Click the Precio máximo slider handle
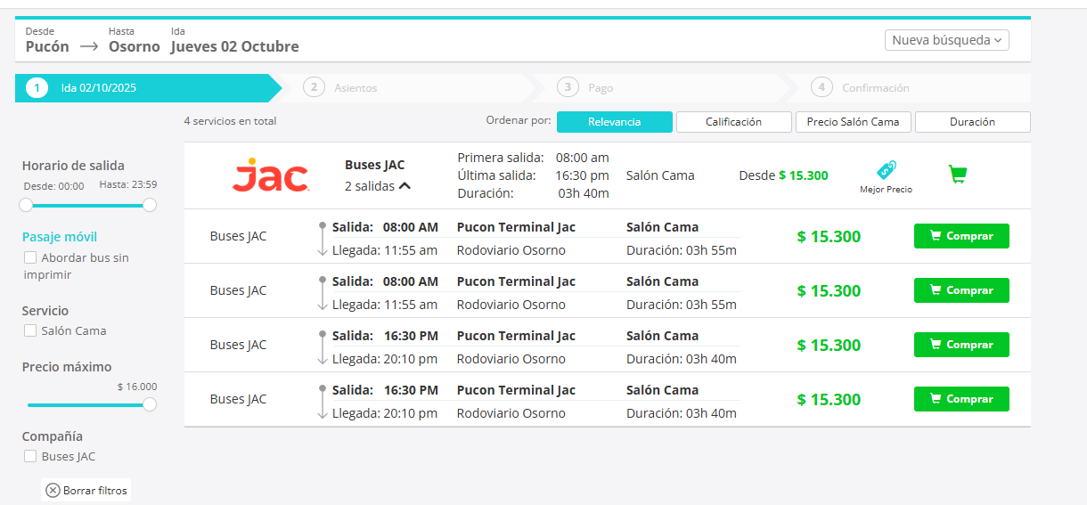The width and height of the screenshot is (1087, 505). 150,404
